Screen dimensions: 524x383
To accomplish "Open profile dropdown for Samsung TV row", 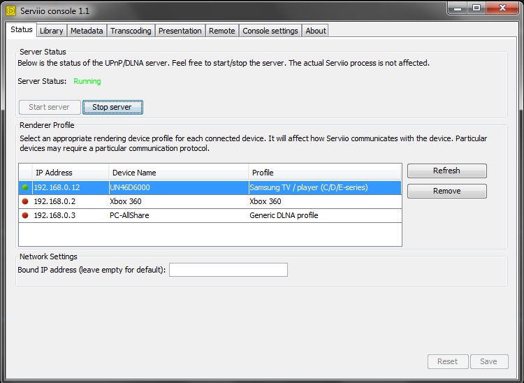I will 324,187.
